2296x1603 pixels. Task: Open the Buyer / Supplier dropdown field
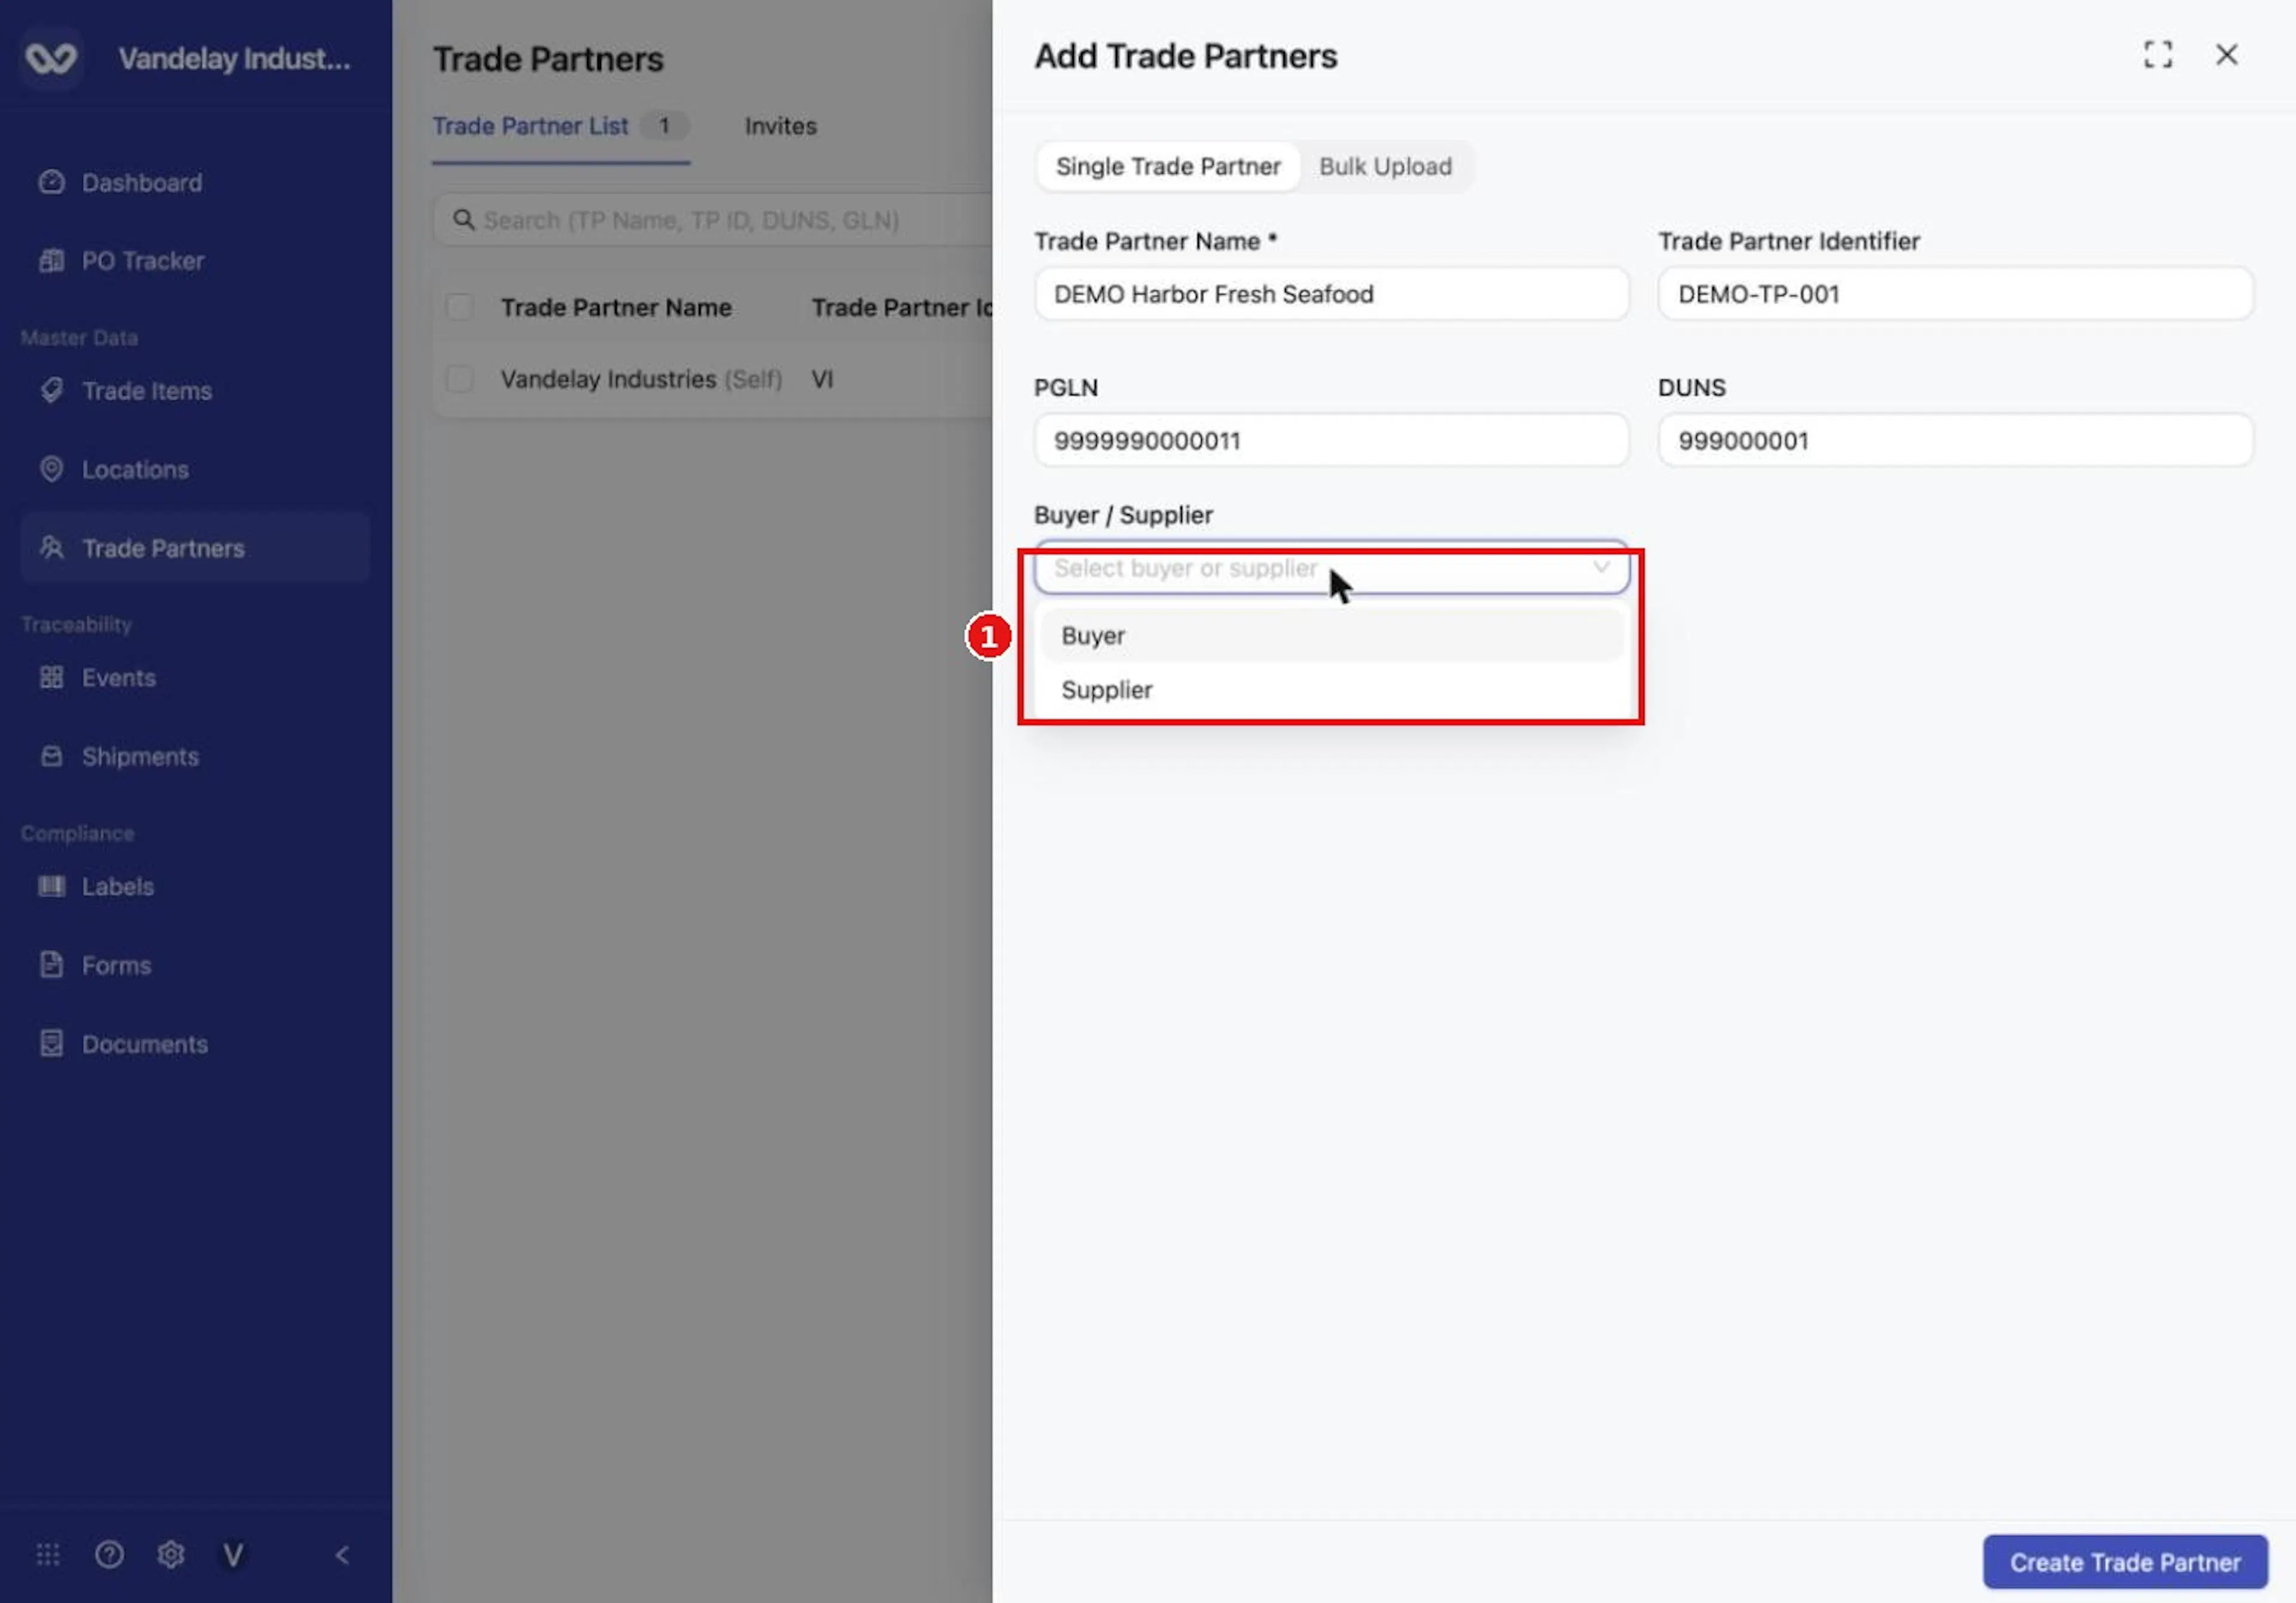(x=1331, y=568)
